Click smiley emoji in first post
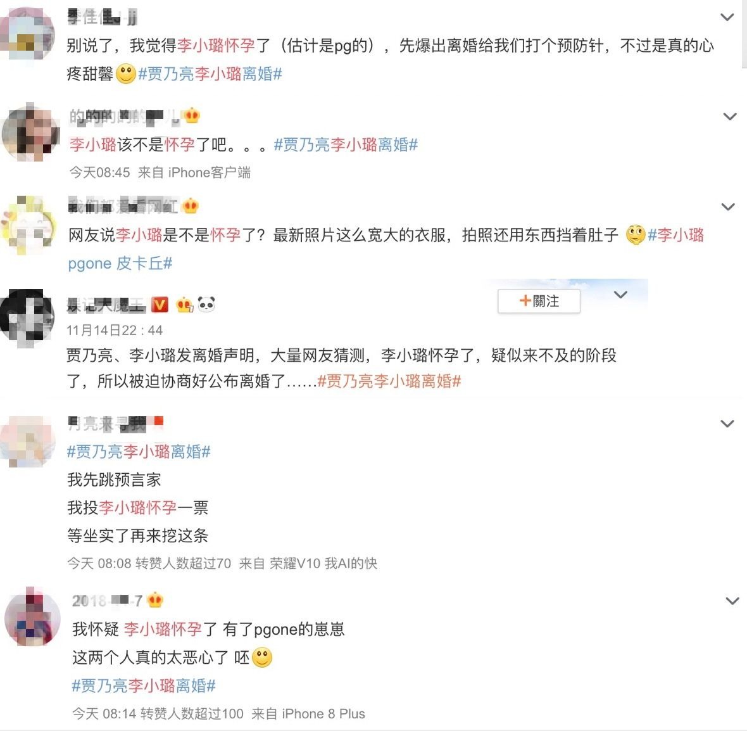Viewport: 747px width, 731px height. tap(126, 74)
